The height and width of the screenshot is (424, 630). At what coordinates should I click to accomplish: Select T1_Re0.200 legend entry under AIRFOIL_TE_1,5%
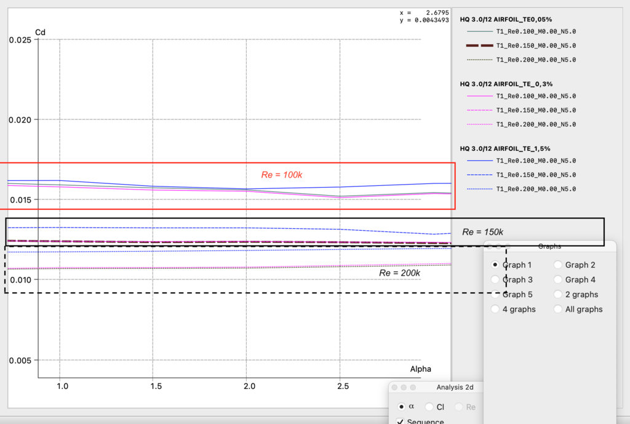[535, 189]
